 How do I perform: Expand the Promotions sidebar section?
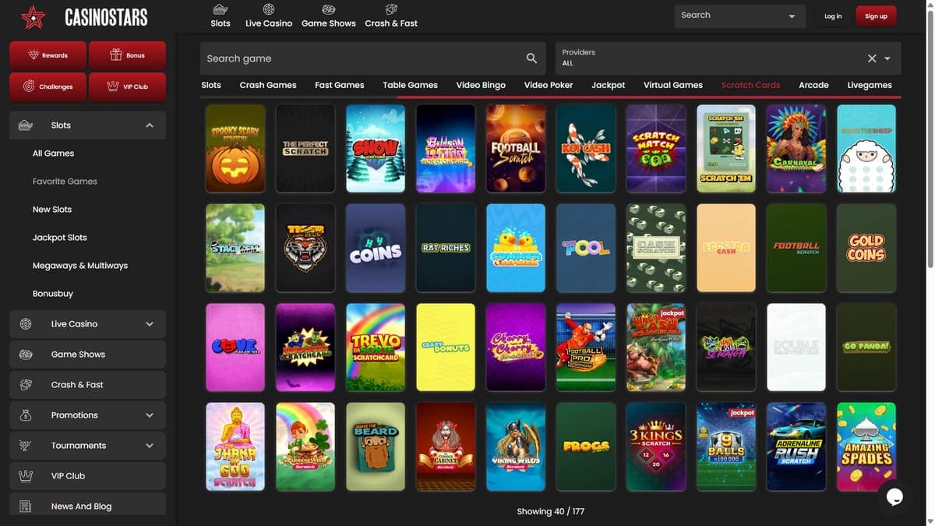click(150, 415)
